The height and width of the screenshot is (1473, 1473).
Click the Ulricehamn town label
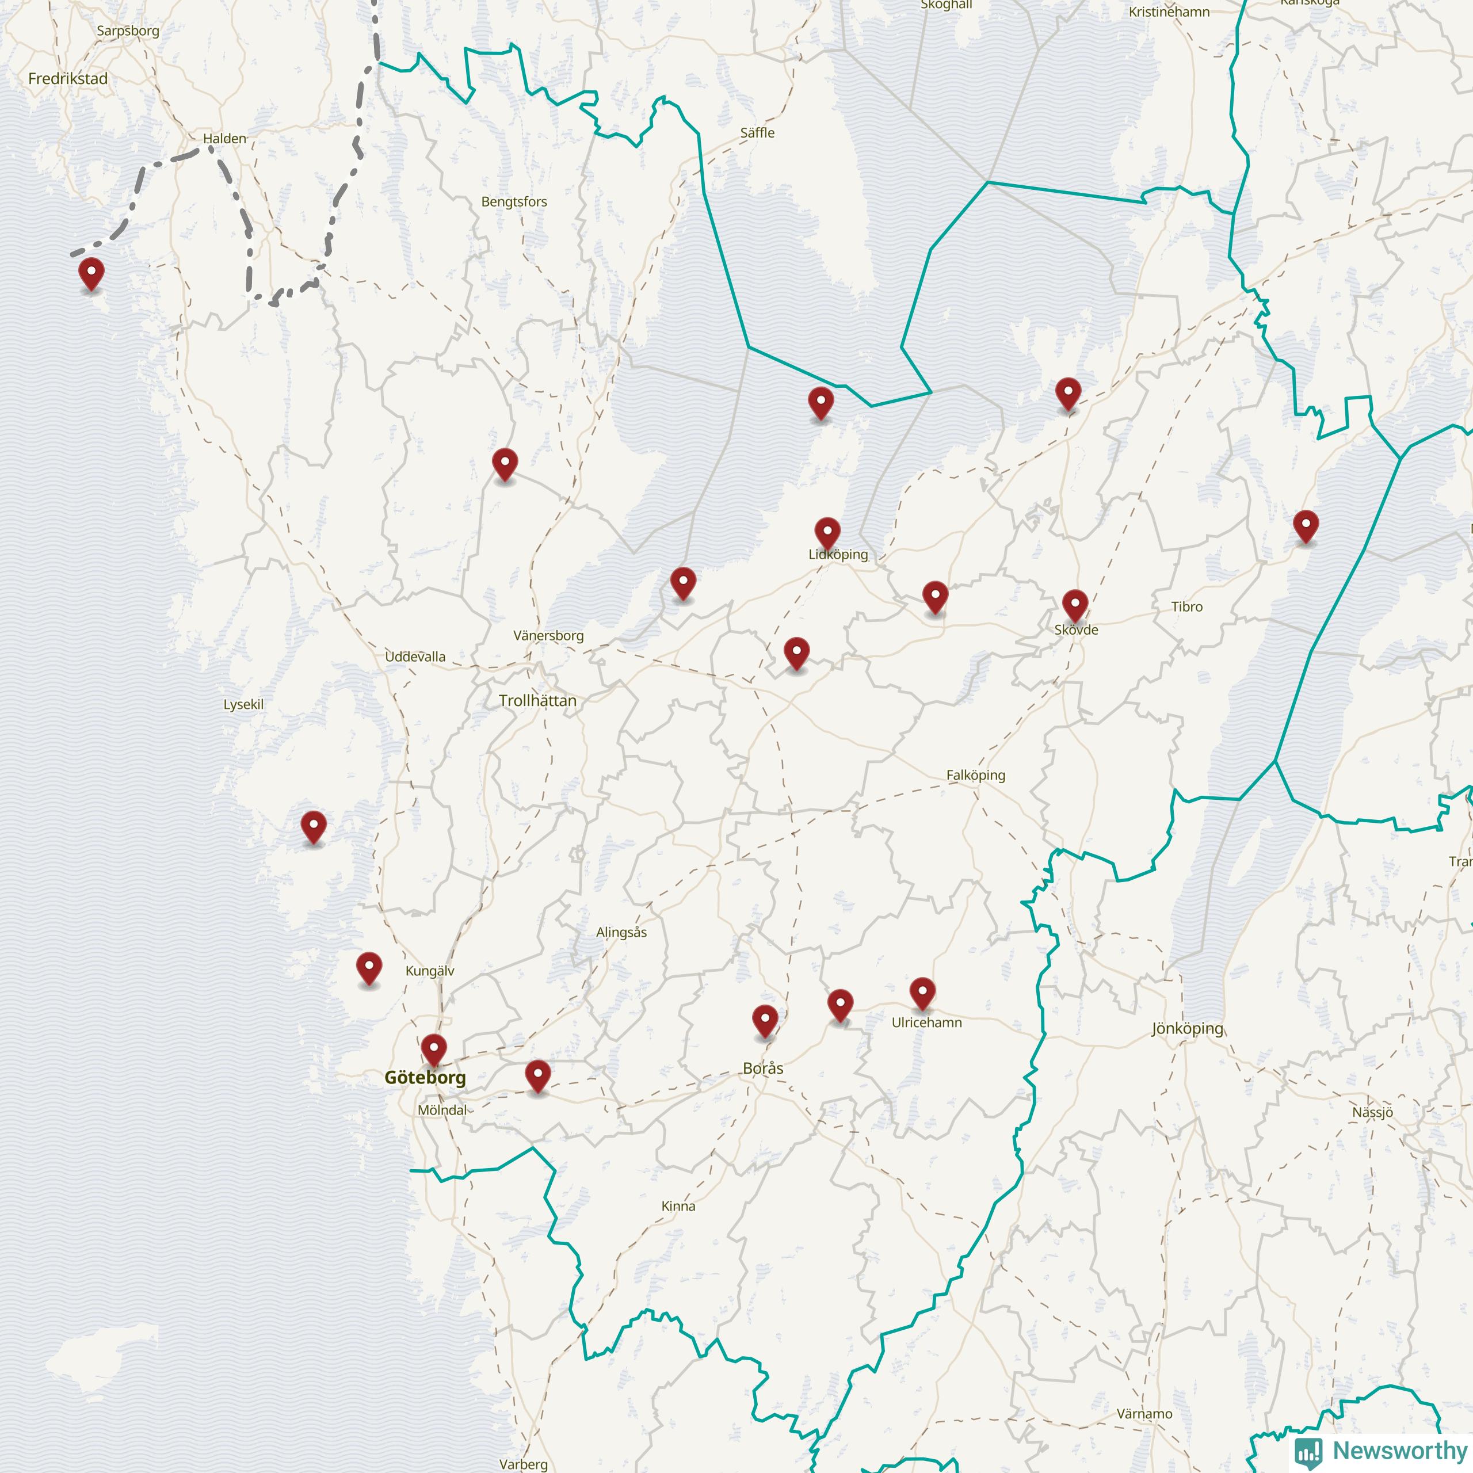click(927, 1022)
